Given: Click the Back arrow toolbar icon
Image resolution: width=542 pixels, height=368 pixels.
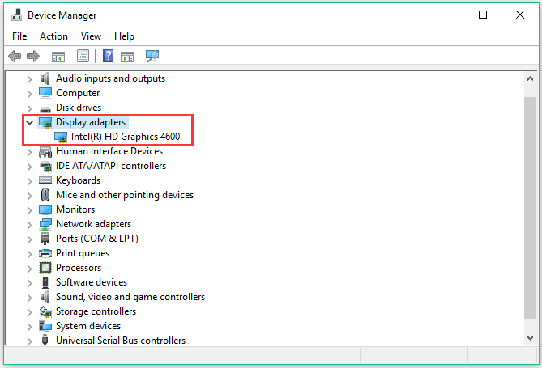Looking at the screenshot, I should click(15, 56).
